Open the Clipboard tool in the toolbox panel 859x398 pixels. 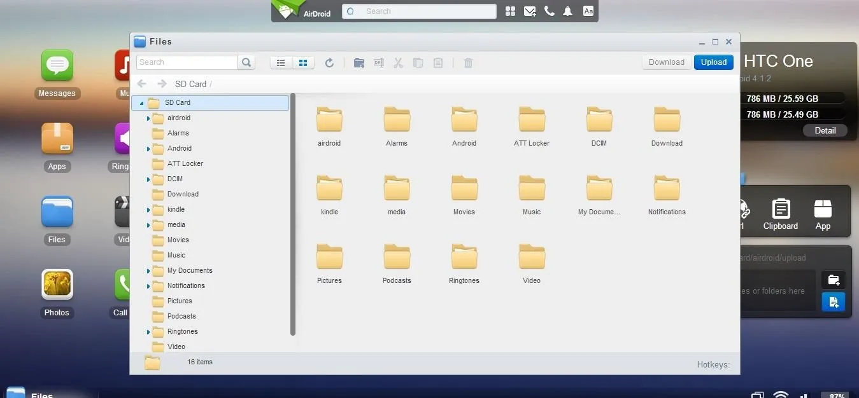coord(781,214)
